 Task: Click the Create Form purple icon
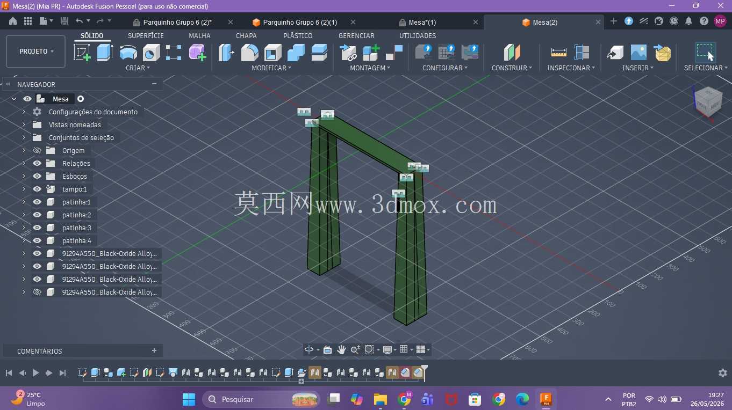[x=197, y=53]
